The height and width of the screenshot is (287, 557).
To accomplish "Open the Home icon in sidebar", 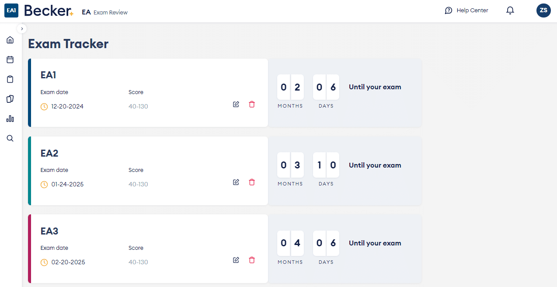I will [10, 40].
